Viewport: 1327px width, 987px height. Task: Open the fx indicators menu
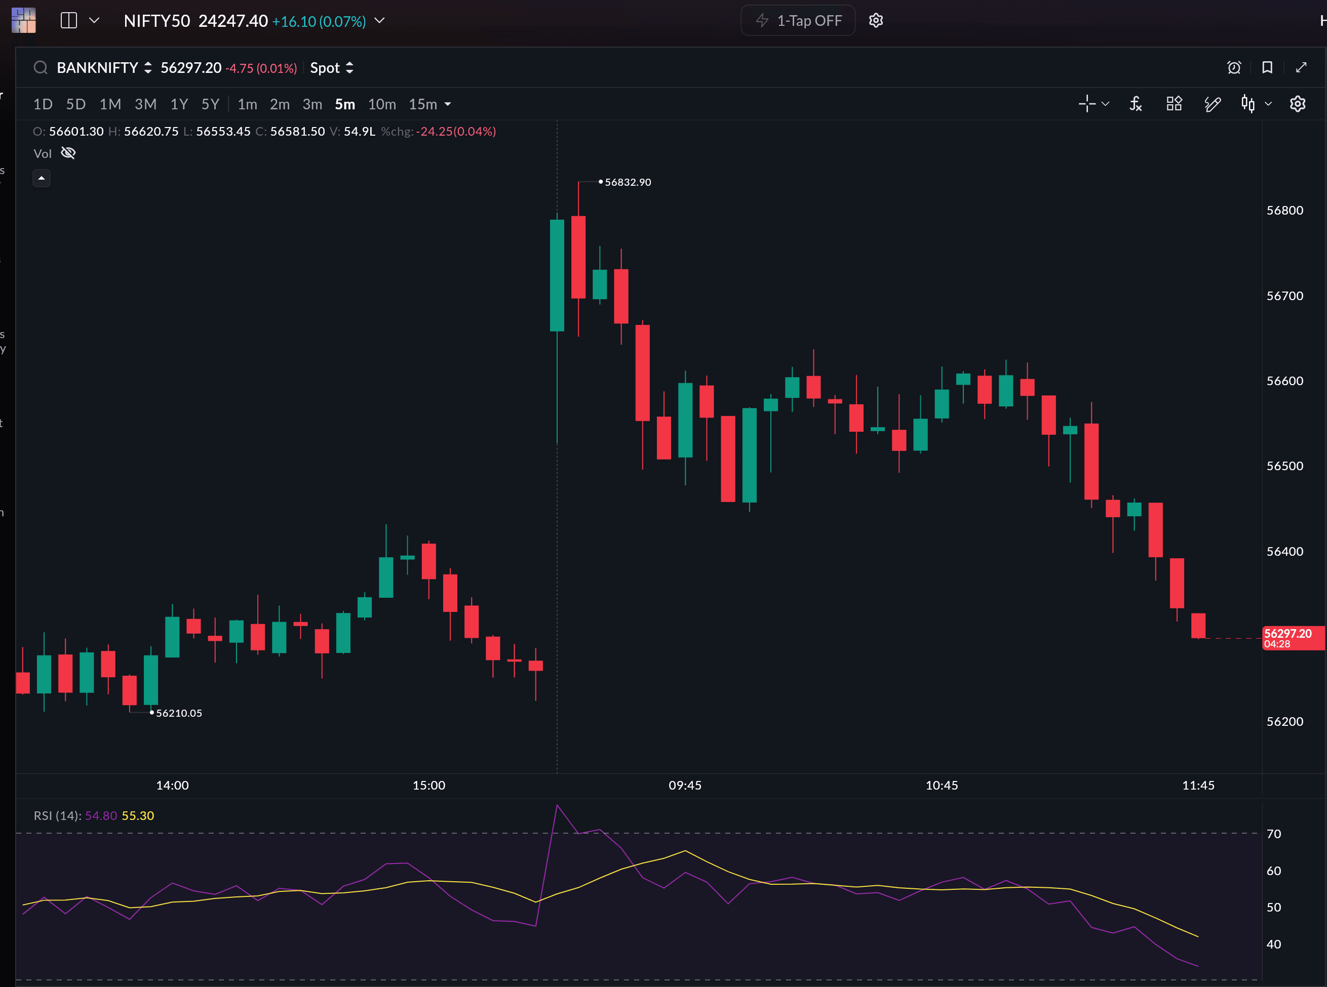[x=1136, y=104]
